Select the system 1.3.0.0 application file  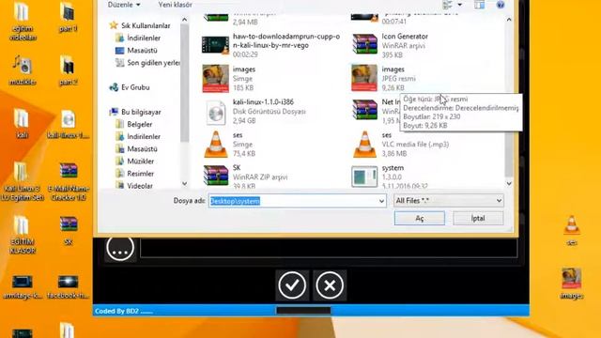click(x=391, y=177)
